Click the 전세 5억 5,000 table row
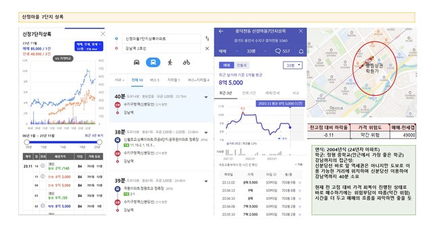Image resolution: width=433 pixels, height=243 pixels. pos(63,186)
